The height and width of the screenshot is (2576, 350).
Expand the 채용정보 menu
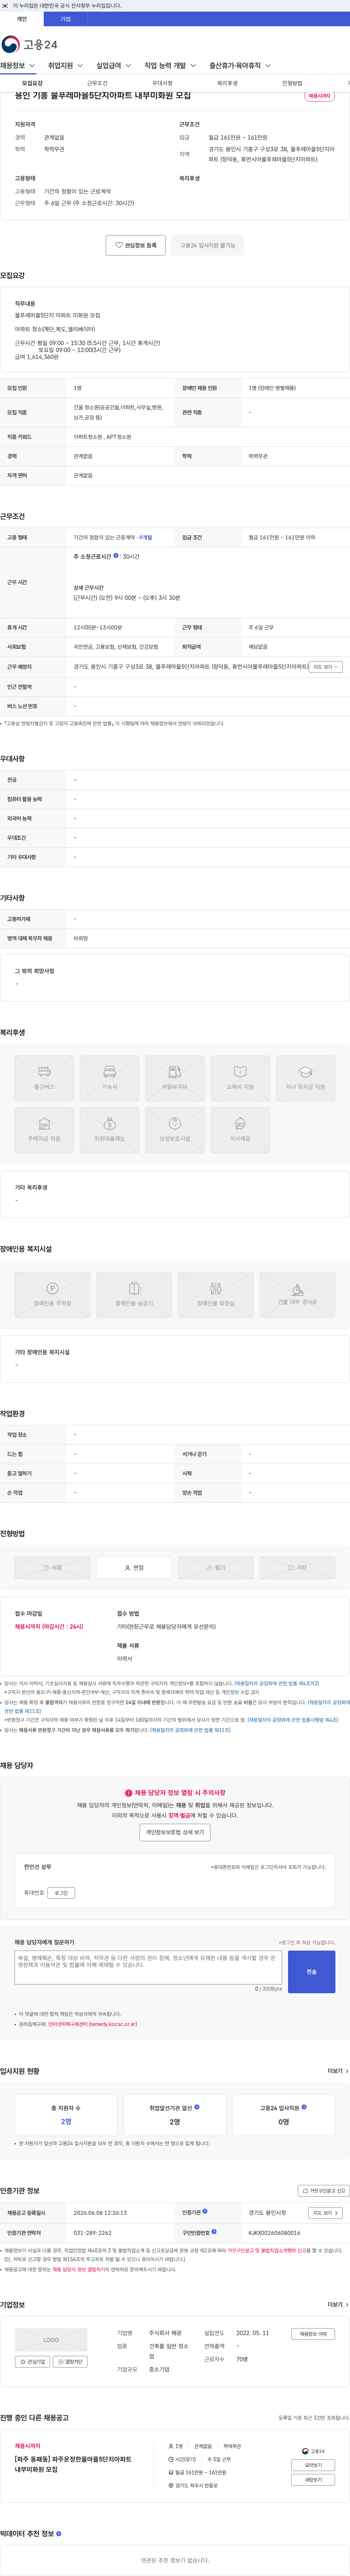tap(18, 66)
